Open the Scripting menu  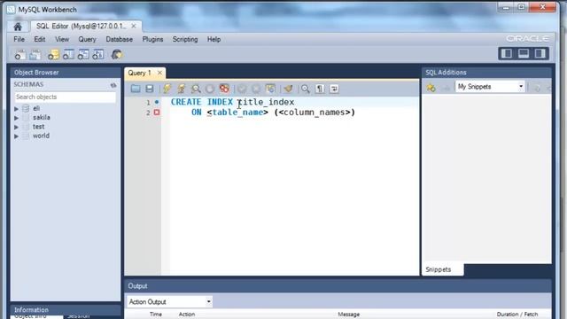[x=185, y=39]
